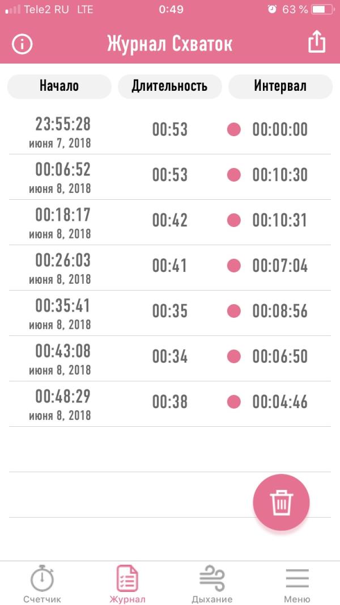
Task: Select the 23:55:28 contraction entry
Action: tap(170, 132)
